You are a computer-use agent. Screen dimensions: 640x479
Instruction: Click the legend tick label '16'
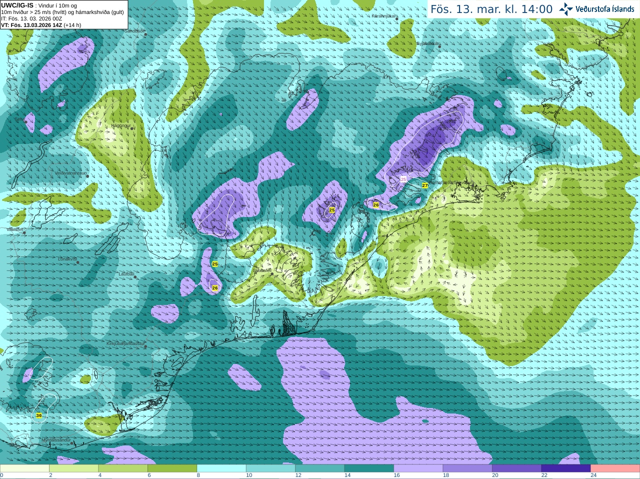tap(396, 475)
